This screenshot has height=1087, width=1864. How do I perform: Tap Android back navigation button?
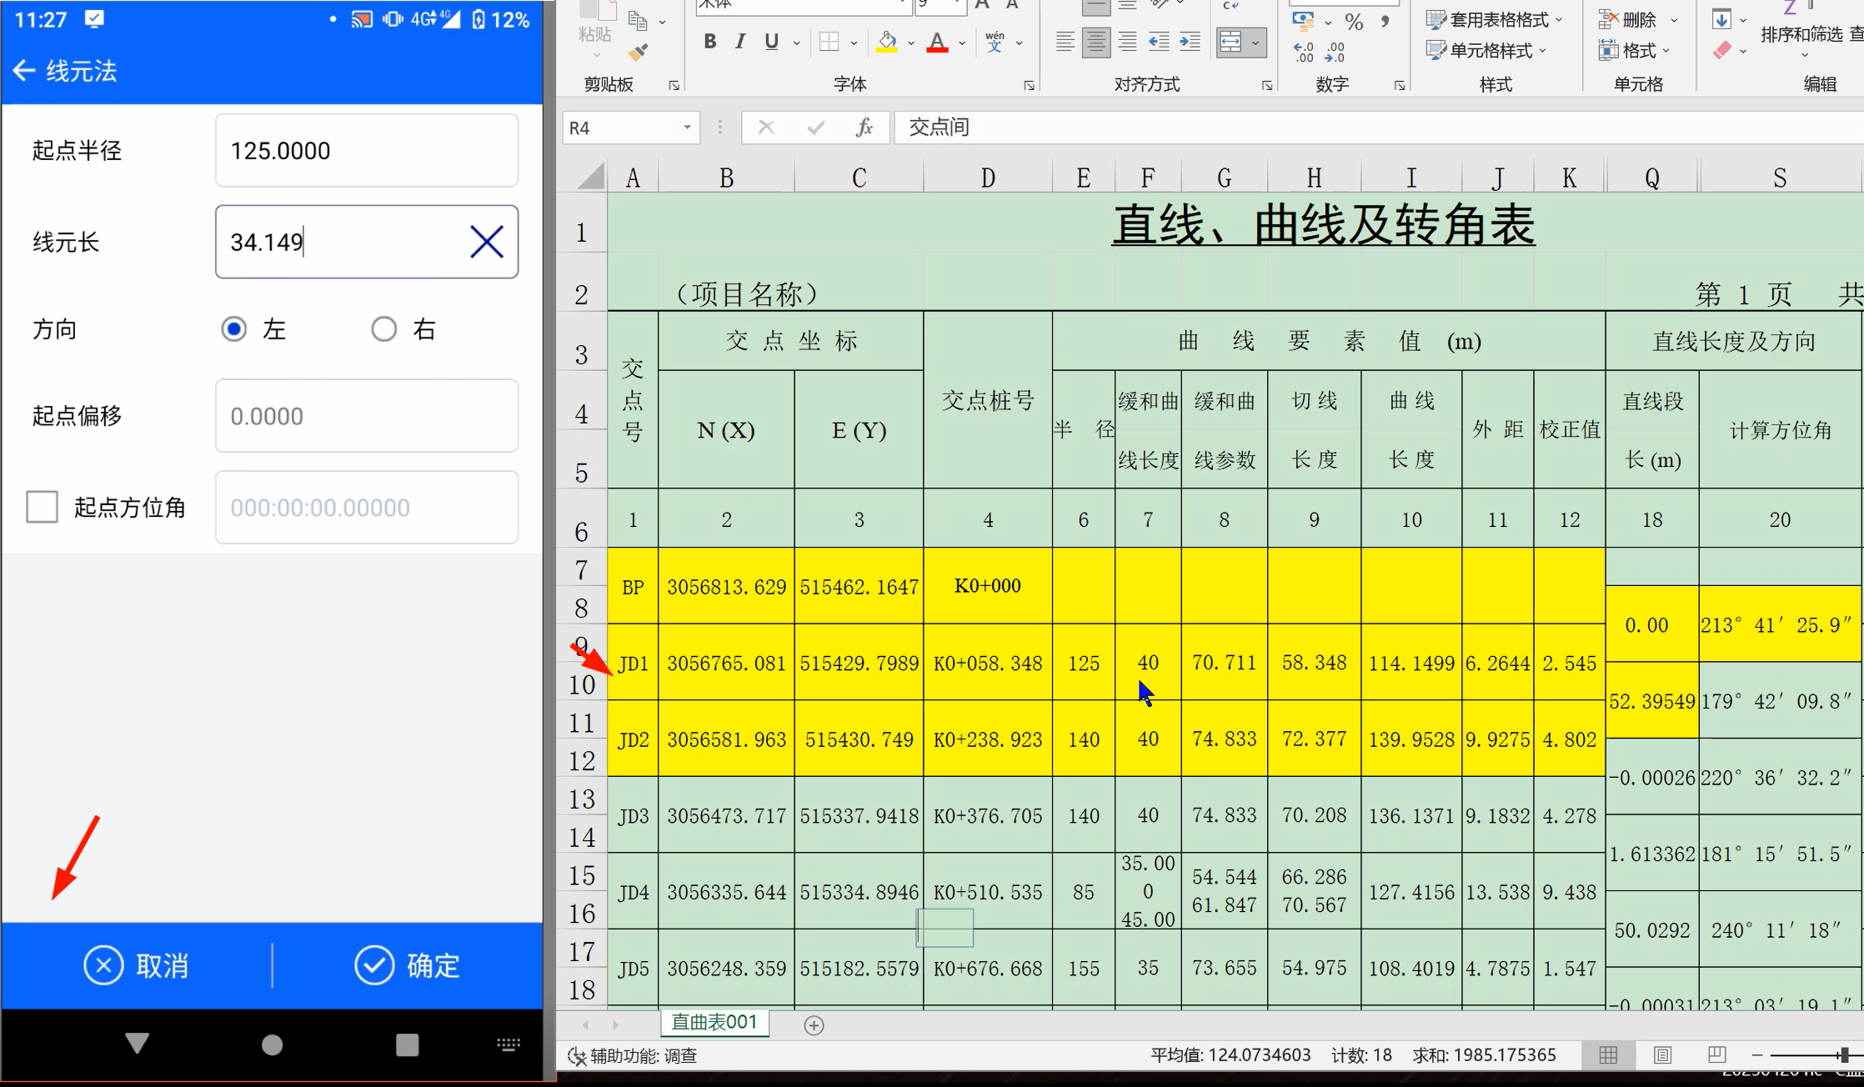(x=137, y=1044)
